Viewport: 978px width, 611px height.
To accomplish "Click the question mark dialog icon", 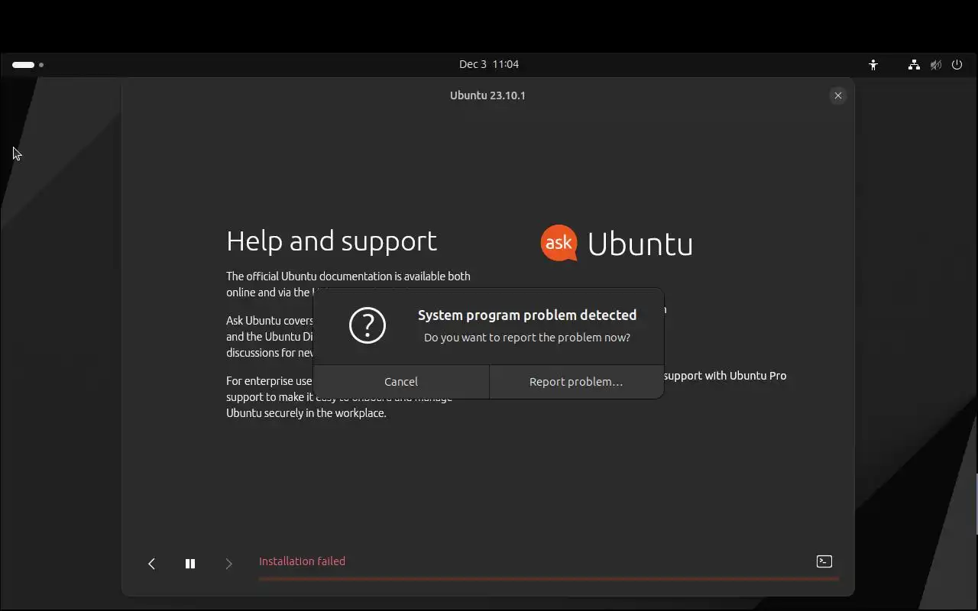I will pyautogui.click(x=368, y=325).
